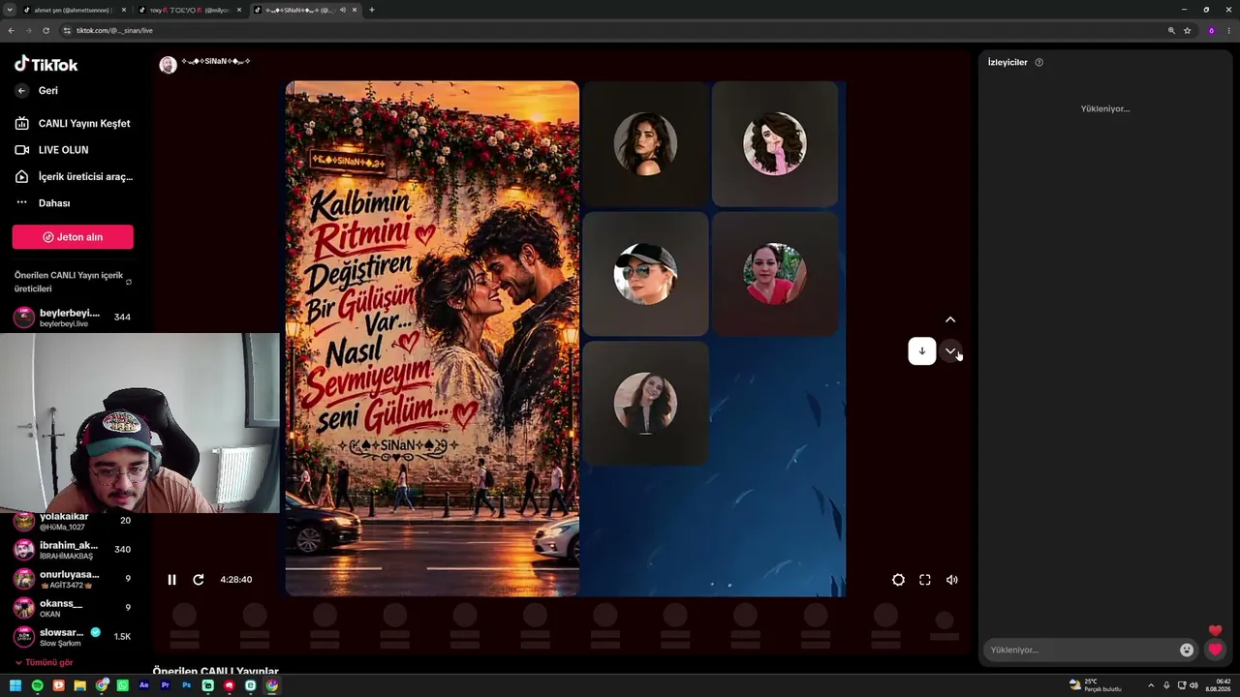
Task: Enter fullscreen mode for the stream
Action: pyautogui.click(x=925, y=580)
